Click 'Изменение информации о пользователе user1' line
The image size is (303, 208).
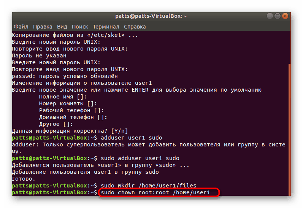click(x=82, y=83)
